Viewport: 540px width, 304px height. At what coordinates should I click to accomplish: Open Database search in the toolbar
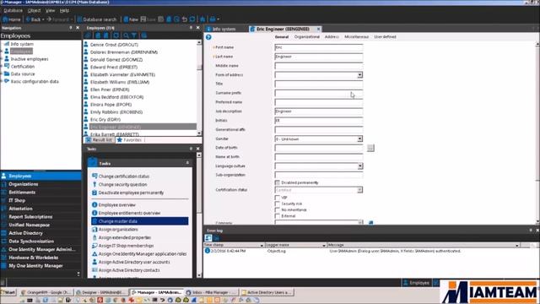coord(97,19)
